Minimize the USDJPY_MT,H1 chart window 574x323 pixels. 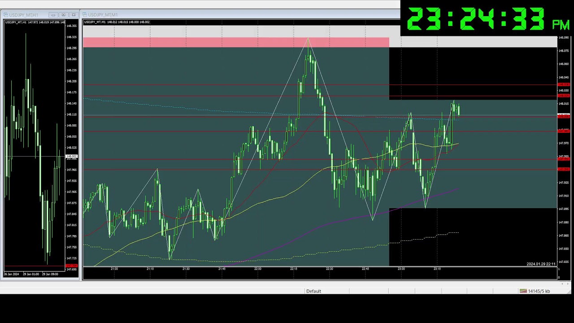pyautogui.click(x=53, y=15)
